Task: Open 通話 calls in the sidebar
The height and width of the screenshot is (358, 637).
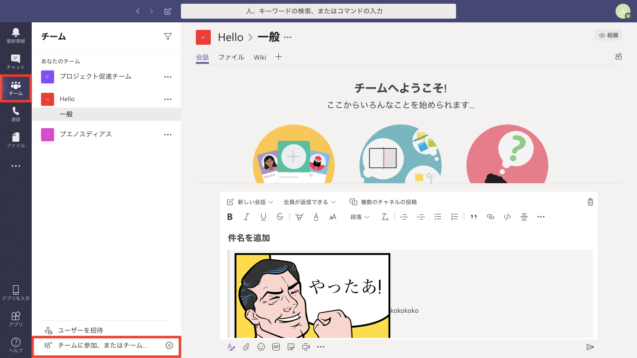Action: 16,114
